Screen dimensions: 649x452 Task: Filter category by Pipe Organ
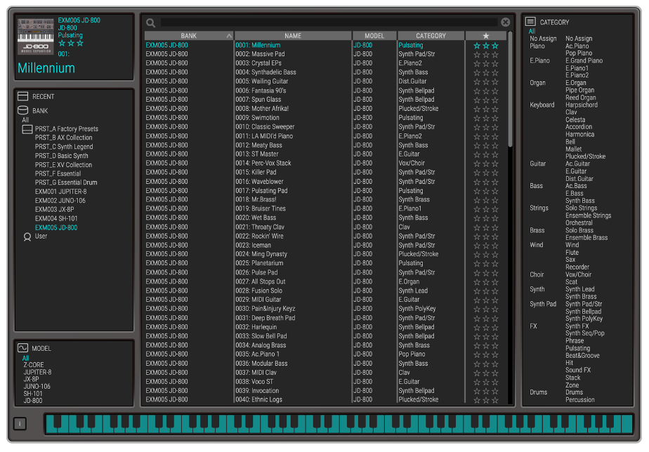(580, 90)
